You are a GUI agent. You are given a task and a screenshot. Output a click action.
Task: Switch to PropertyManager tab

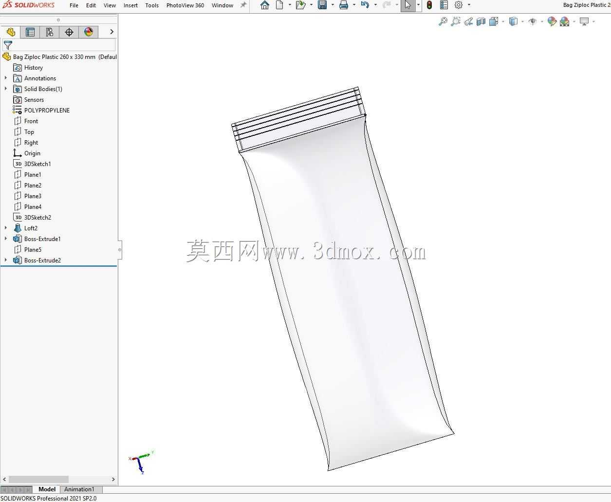click(x=30, y=32)
